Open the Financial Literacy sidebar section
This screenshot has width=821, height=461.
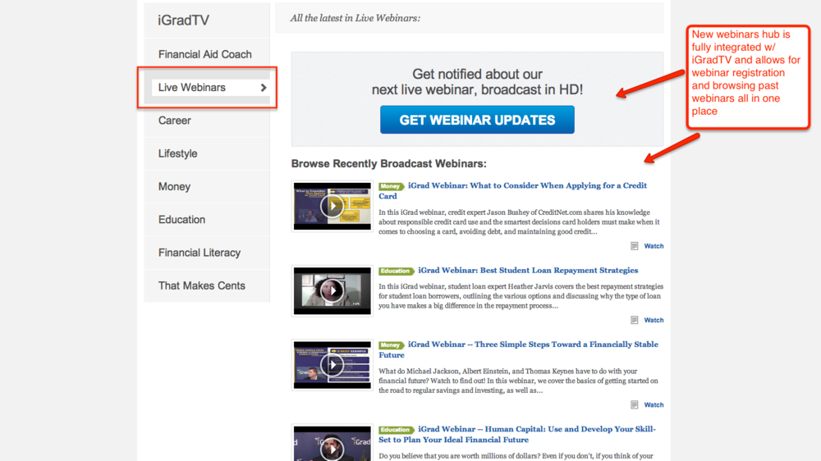[200, 253]
